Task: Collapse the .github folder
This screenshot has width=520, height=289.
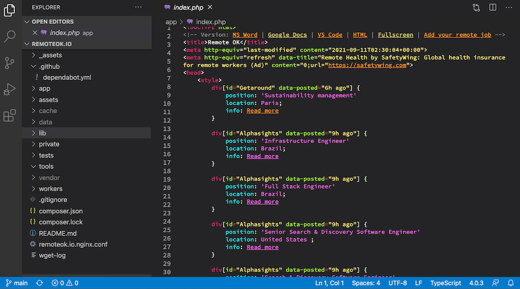Action: point(49,67)
